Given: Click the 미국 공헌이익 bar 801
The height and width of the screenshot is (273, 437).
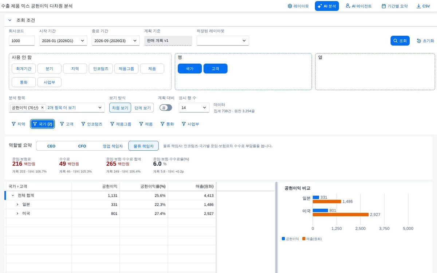Looking at the screenshot, I should [x=320, y=210].
